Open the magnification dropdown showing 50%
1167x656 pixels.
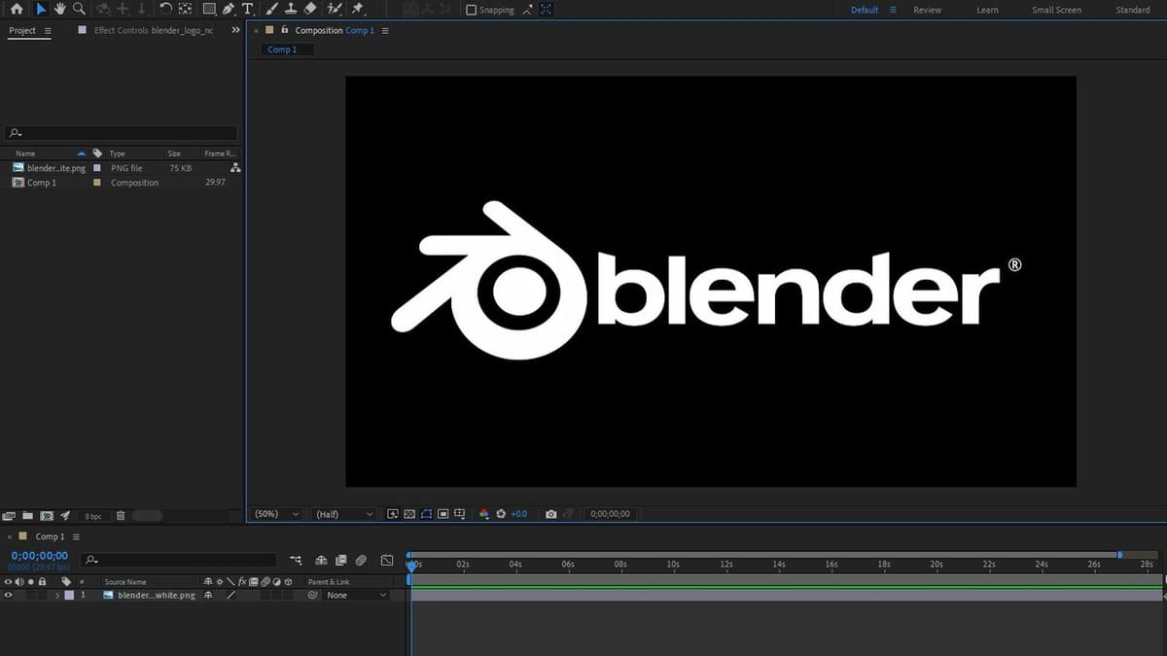(x=277, y=514)
